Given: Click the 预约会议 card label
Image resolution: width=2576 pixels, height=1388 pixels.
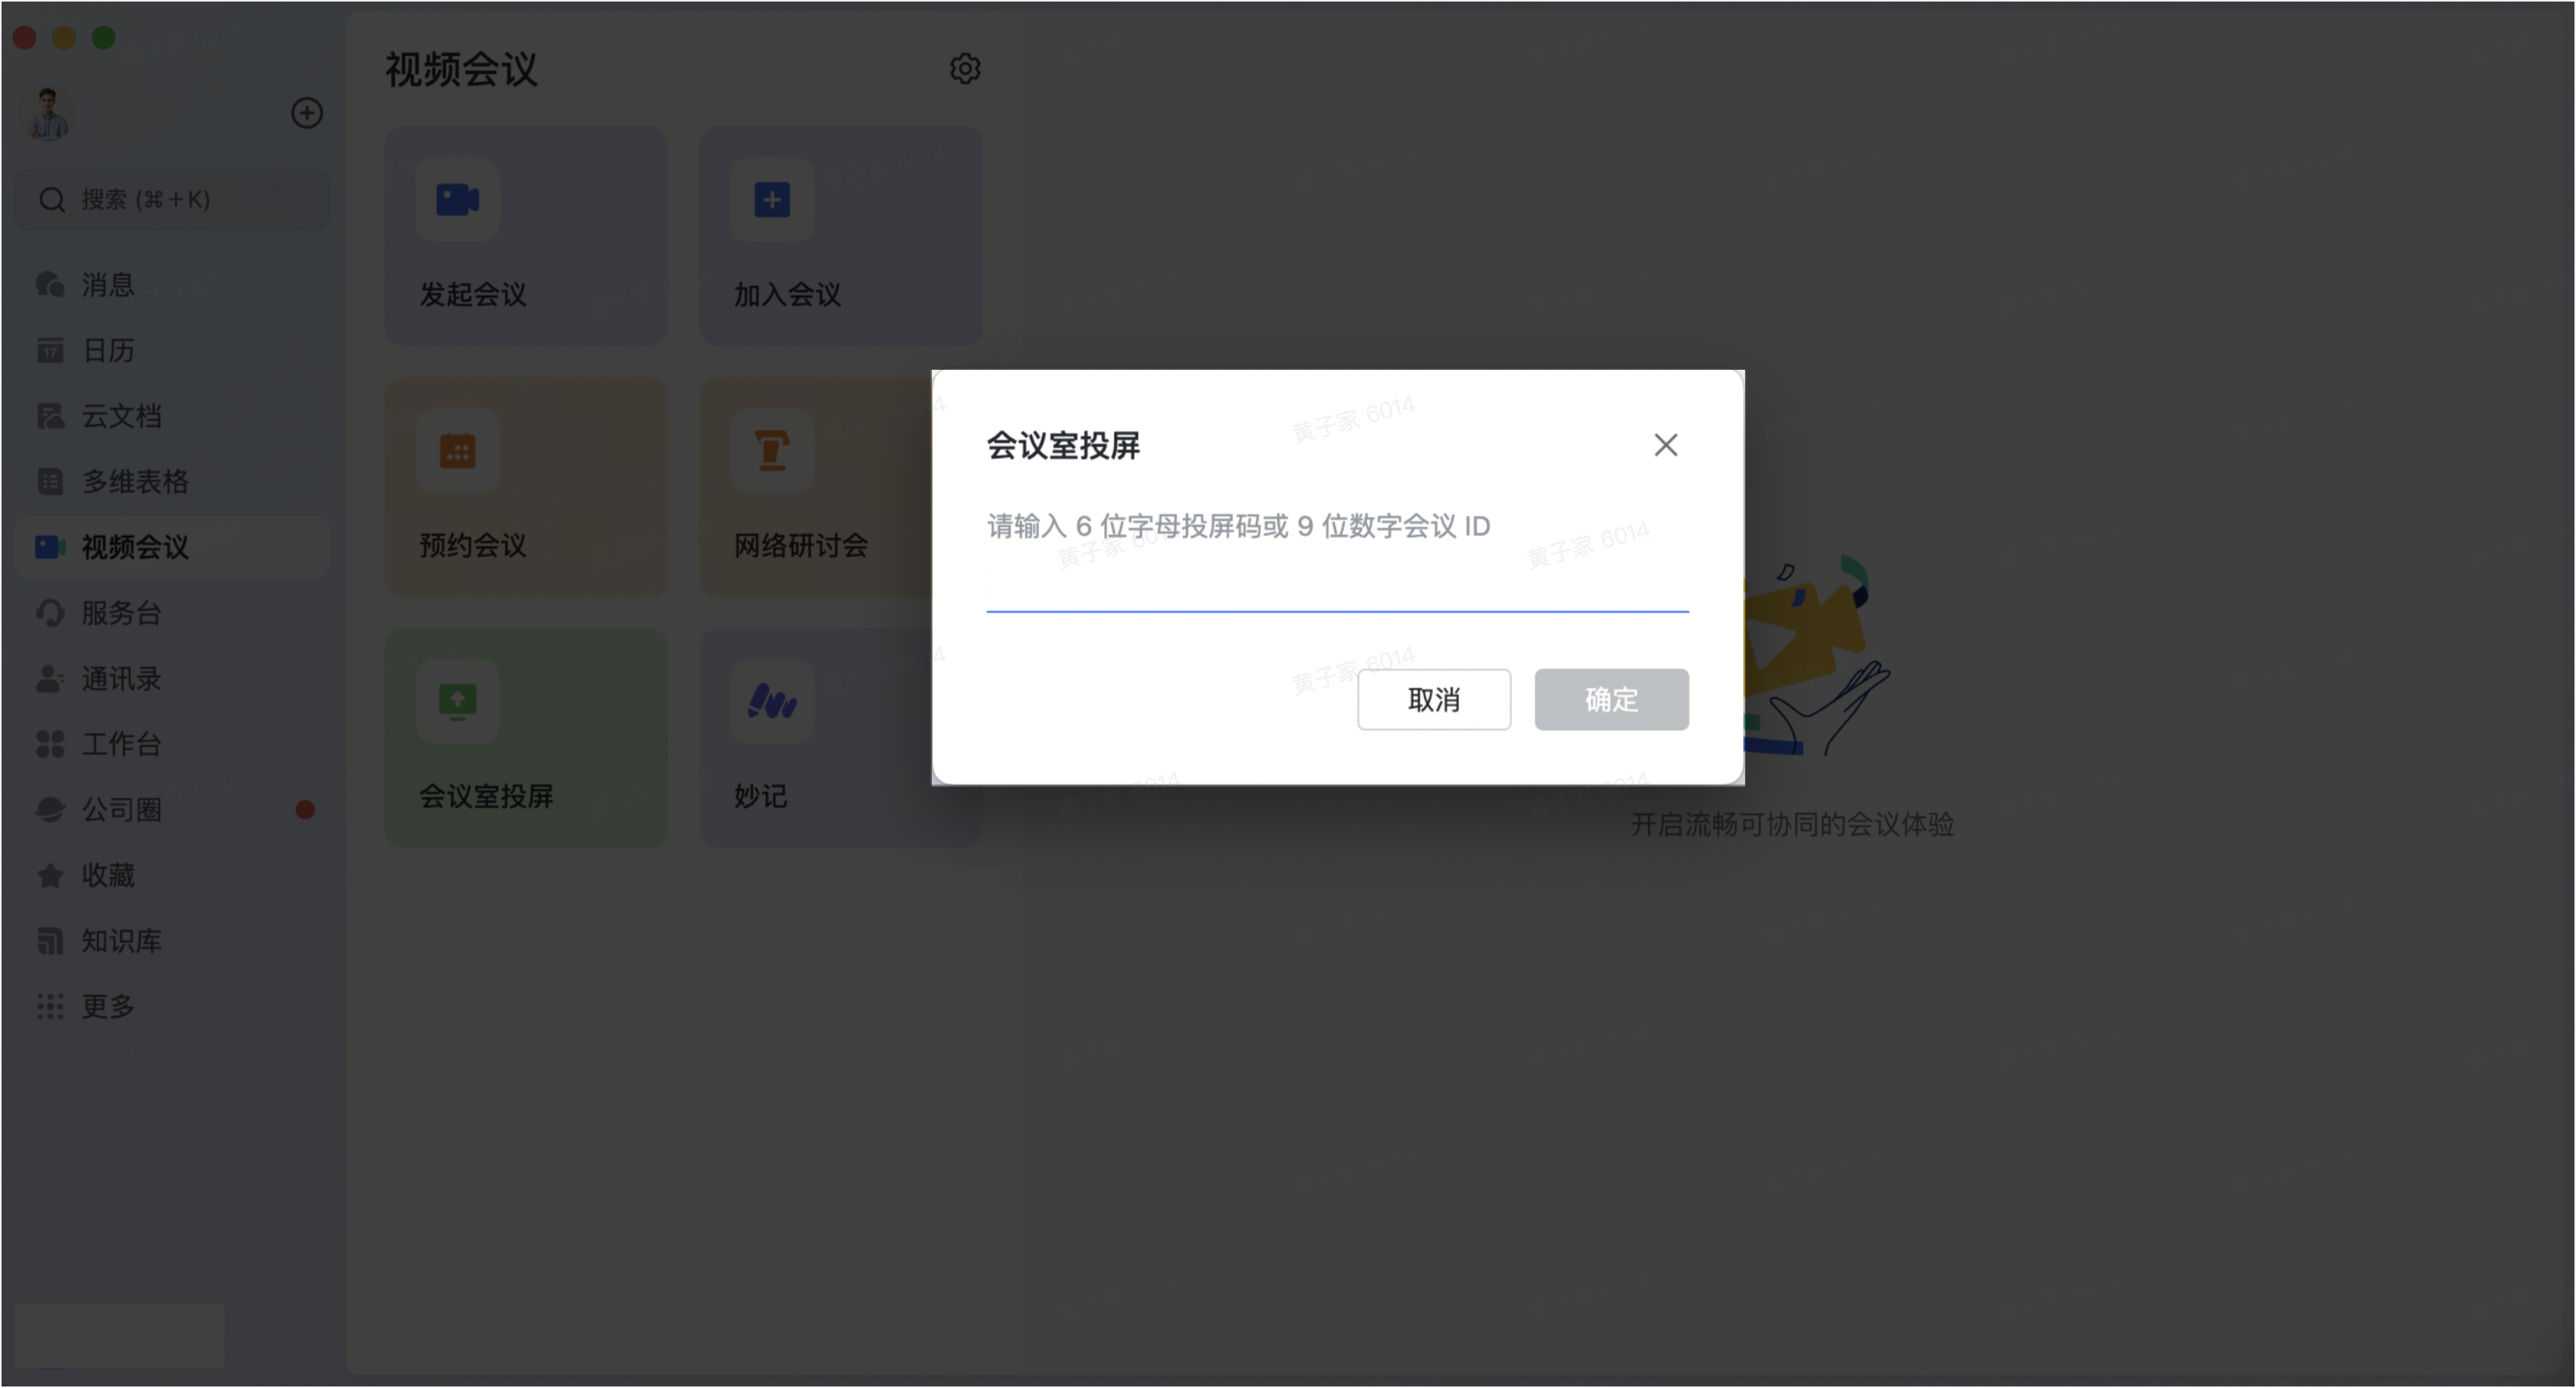Looking at the screenshot, I should coord(472,545).
